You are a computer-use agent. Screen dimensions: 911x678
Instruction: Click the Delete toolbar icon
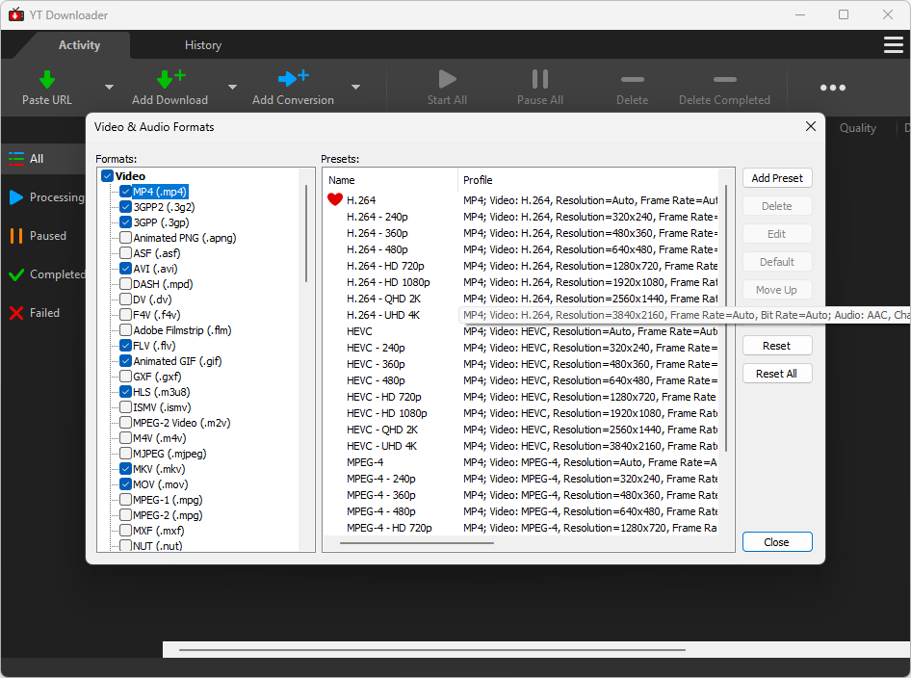pyautogui.click(x=632, y=80)
